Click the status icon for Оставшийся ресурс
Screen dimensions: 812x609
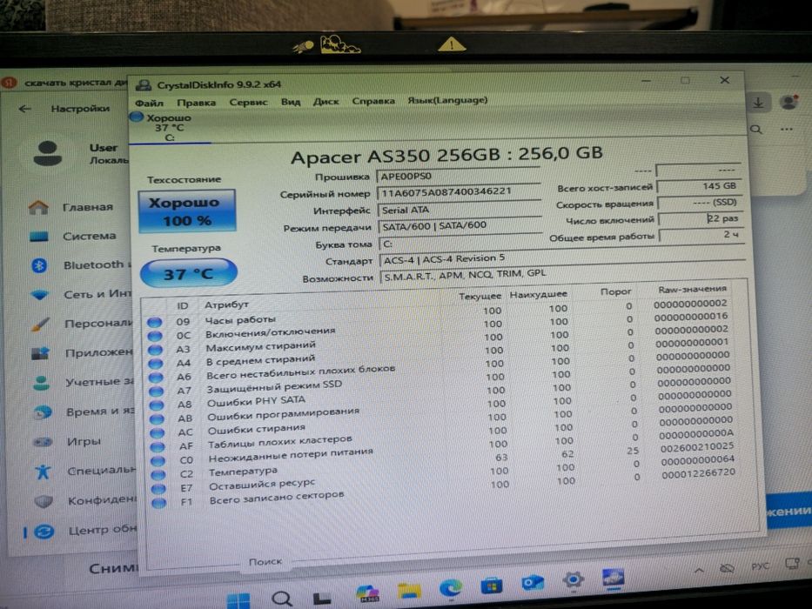[158, 488]
